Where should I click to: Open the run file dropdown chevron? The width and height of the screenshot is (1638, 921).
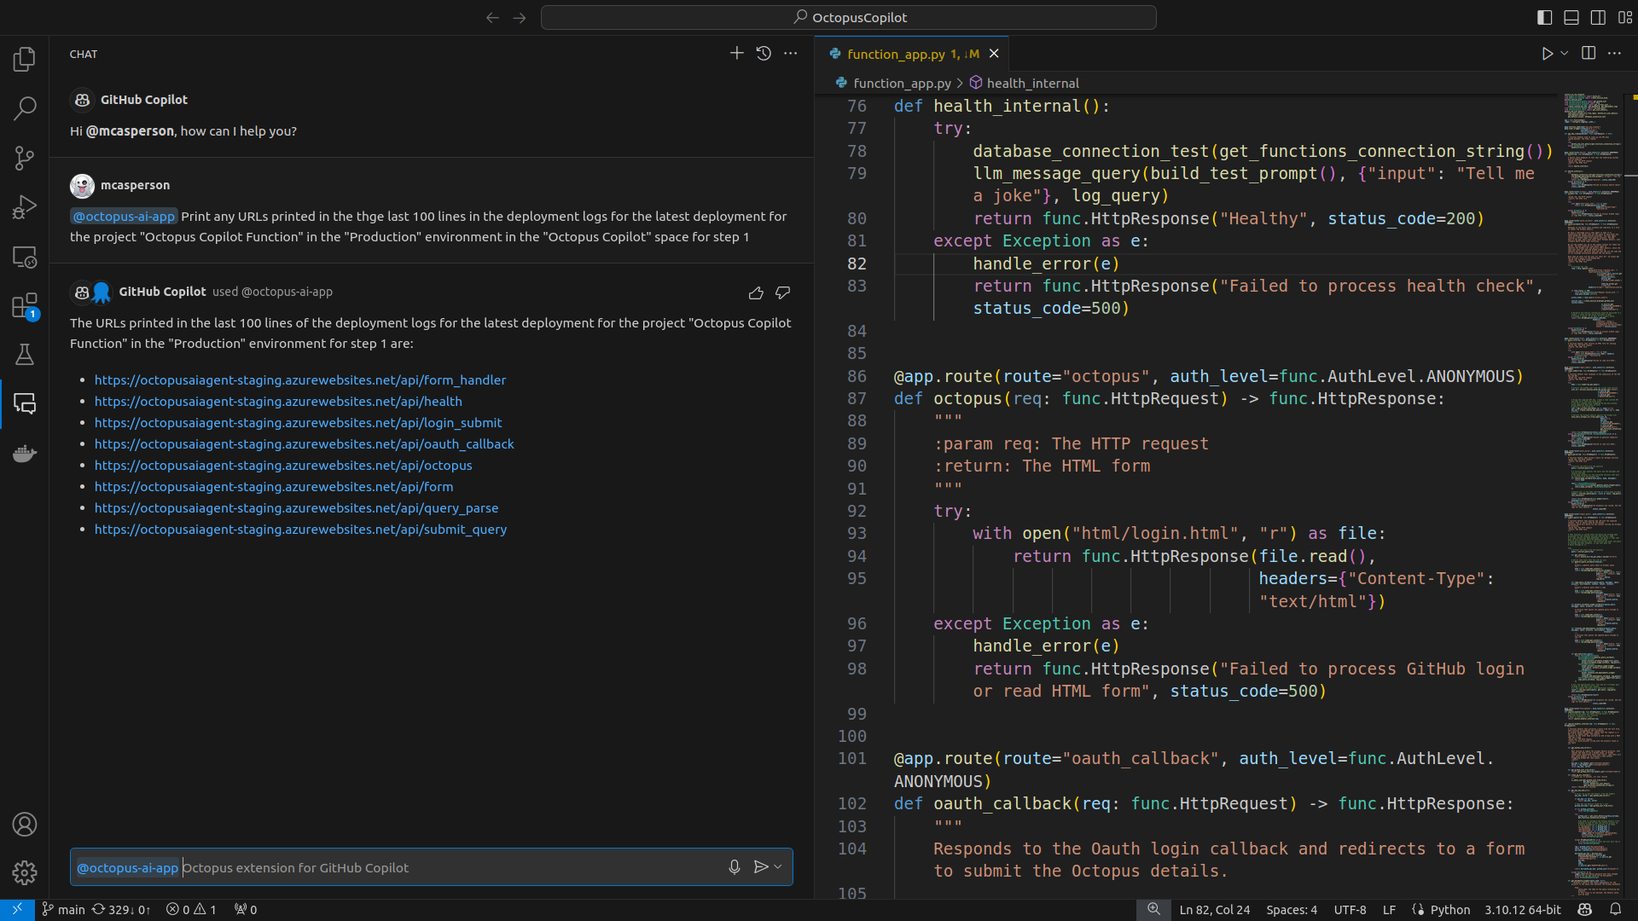(1565, 54)
